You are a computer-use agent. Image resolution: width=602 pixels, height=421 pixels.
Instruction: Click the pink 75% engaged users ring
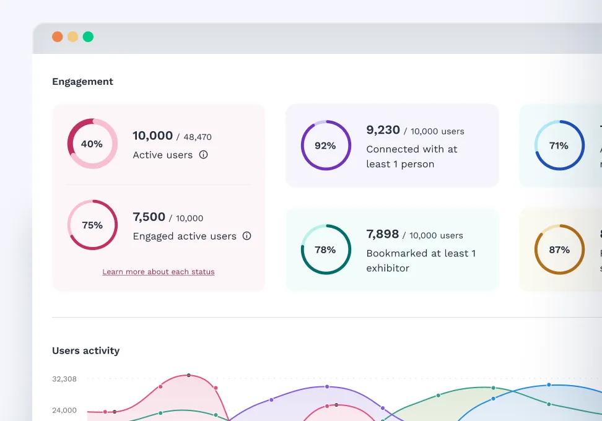pos(92,225)
